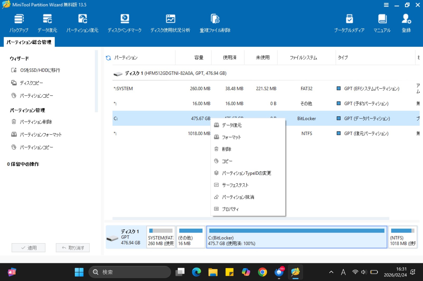Pick サーフェステスト from the context menu

pyautogui.click(x=235, y=185)
